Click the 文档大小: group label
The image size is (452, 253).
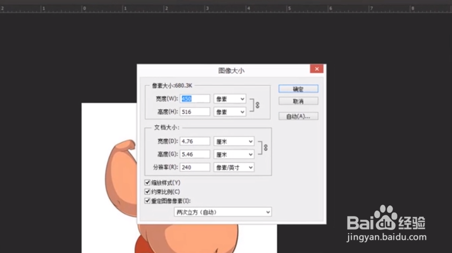[x=167, y=127]
